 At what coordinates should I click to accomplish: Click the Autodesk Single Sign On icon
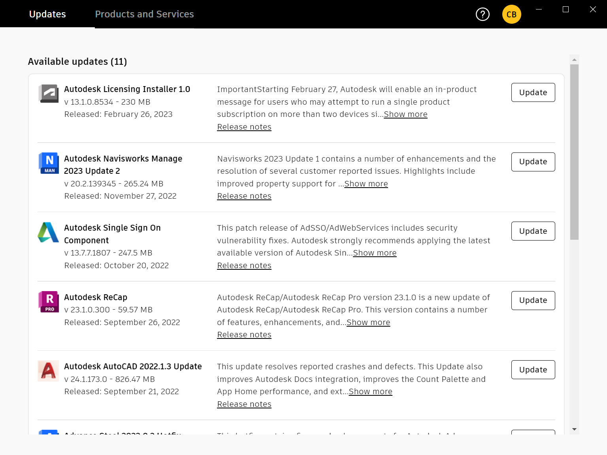(49, 232)
